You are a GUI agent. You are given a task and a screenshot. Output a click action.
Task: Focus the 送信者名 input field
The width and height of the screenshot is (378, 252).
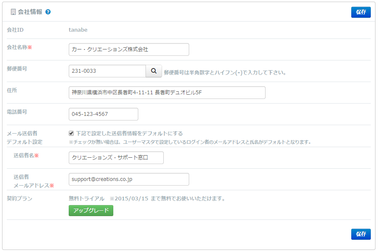[116, 158]
